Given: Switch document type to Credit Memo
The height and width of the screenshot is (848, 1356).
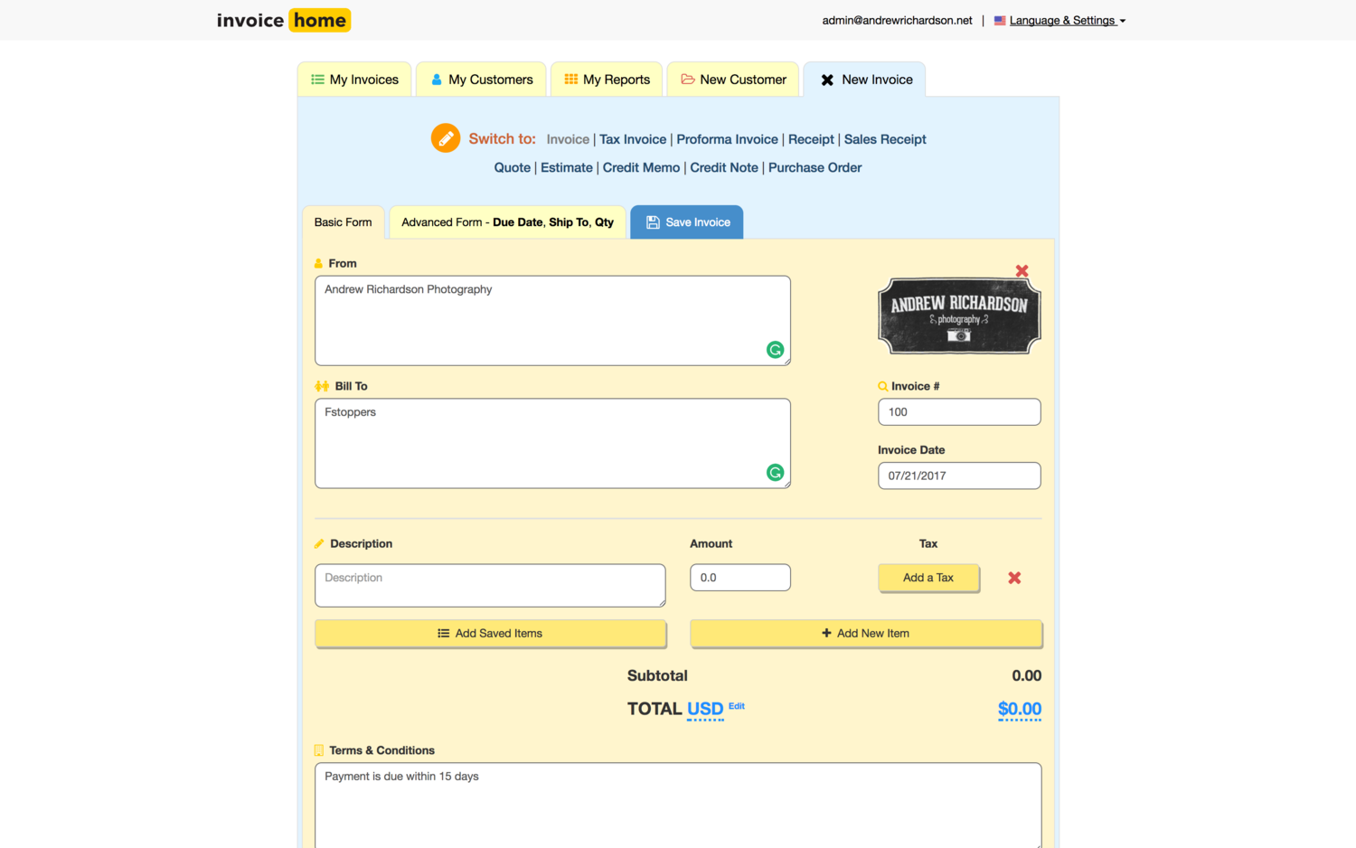Looking at the screenshot, I should tap(641, 167).
